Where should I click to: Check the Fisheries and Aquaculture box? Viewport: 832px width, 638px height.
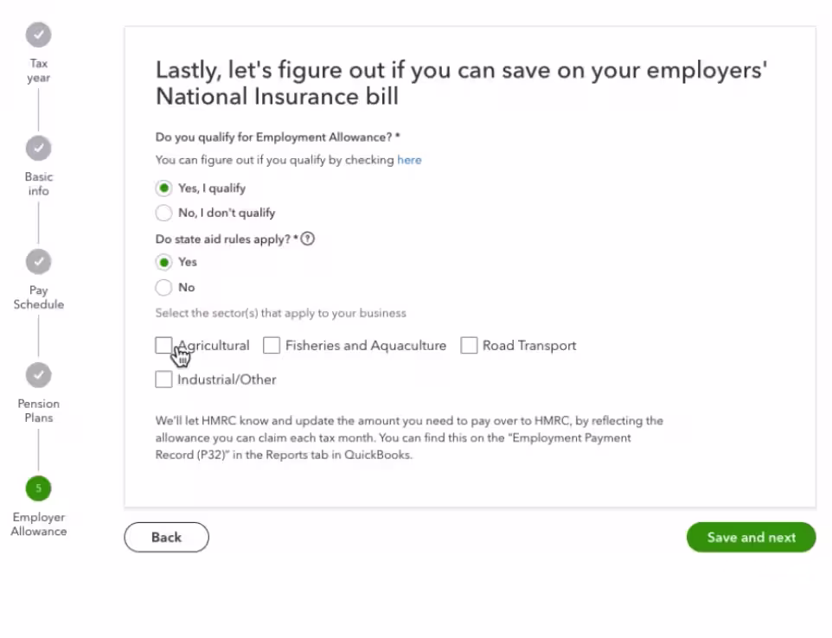[x=272, y=345]
